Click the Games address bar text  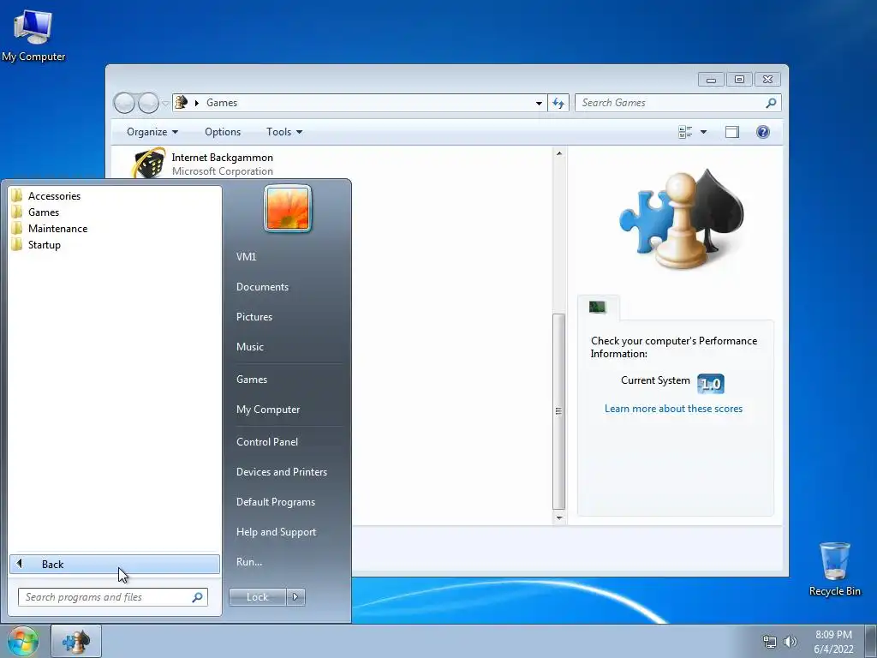[x=222, y=103]
